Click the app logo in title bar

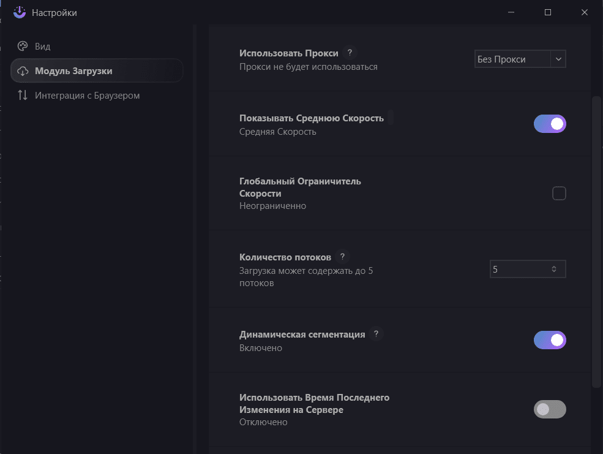point(20,12)
